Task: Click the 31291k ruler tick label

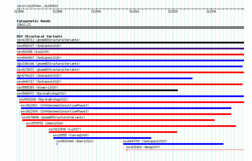Action: [x=134, y=11]
